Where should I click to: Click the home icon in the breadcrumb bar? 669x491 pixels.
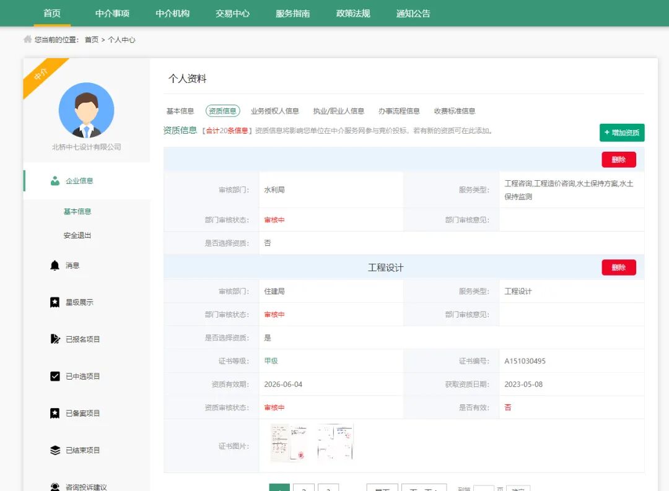click(x=27, y=39)
